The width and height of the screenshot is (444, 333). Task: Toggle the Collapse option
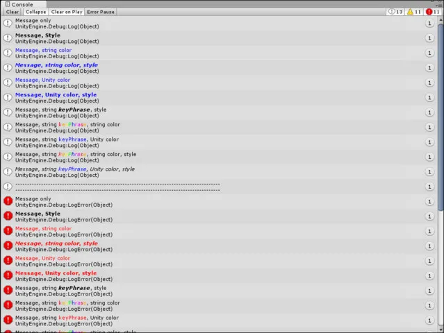(x=35, y=12)
